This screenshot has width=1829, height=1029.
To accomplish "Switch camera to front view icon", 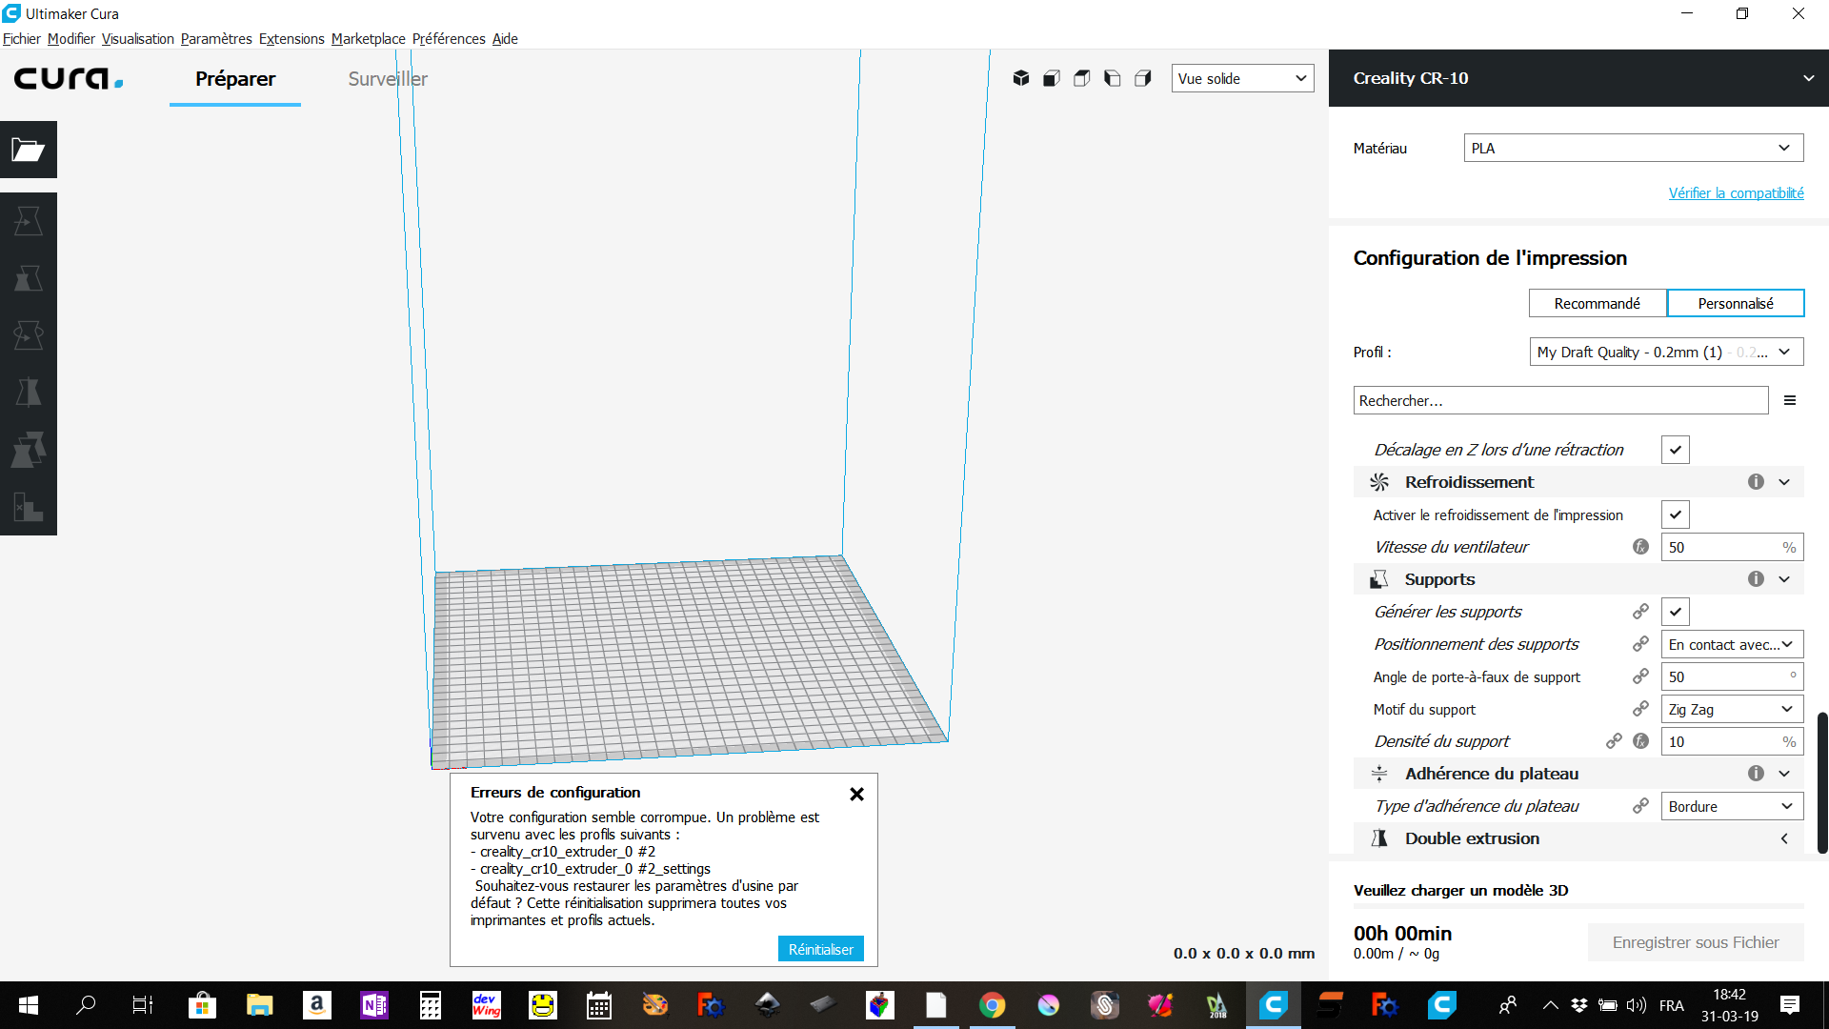I will [1052, 78].
